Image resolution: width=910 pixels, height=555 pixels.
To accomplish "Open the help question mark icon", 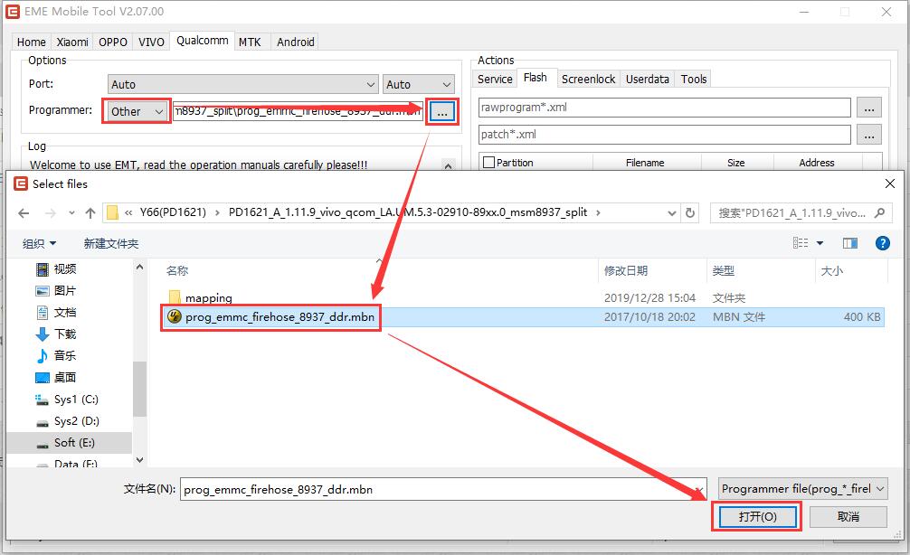I will tap(883, 243).
